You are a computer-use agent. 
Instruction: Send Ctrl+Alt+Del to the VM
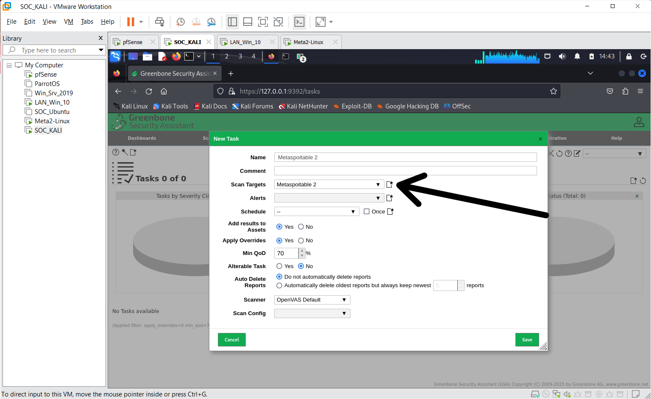(x=159, y=22)
